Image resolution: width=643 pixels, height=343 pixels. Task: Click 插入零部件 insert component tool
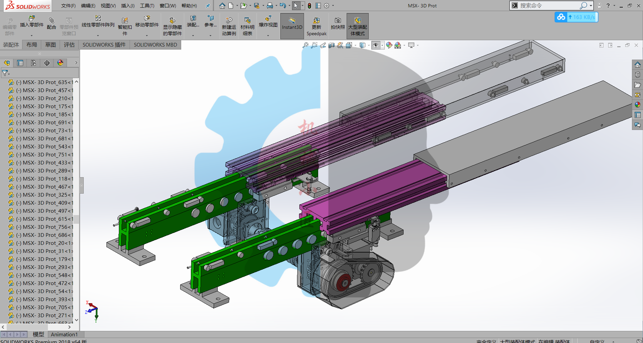coord(32,22)
